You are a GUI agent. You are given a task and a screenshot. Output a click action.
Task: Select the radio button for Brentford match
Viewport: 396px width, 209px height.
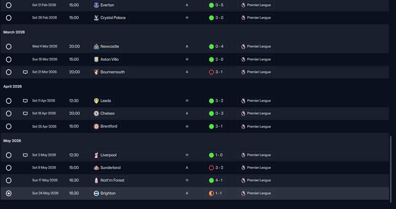coord(9,127)
